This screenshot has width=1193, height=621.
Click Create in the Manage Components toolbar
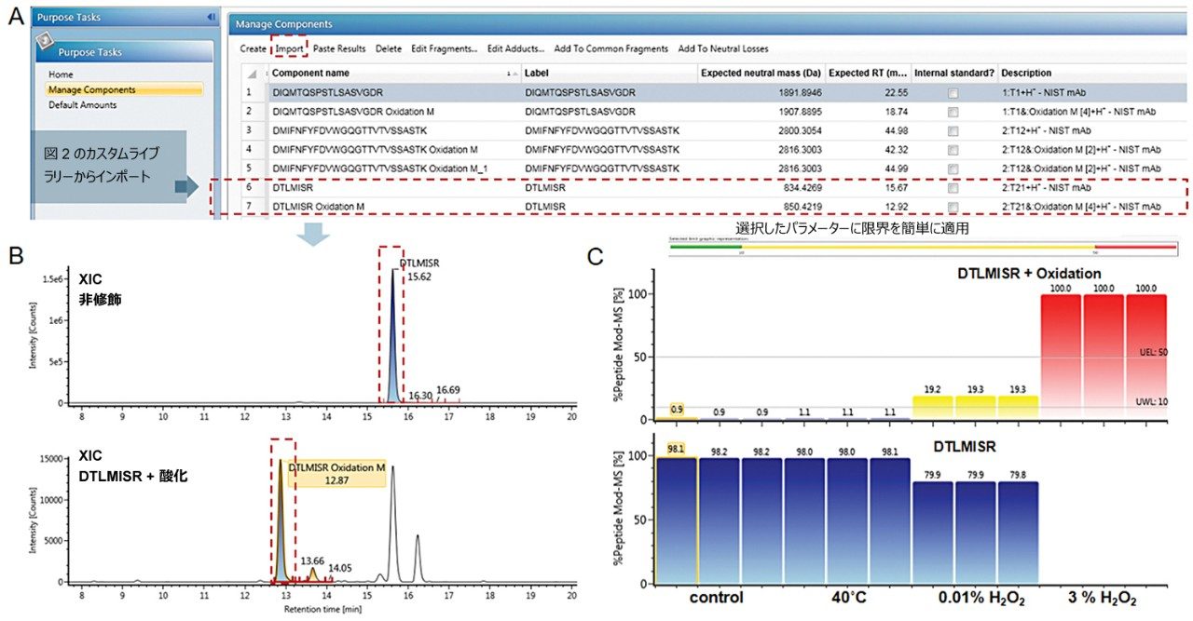(x=253, y=48)
